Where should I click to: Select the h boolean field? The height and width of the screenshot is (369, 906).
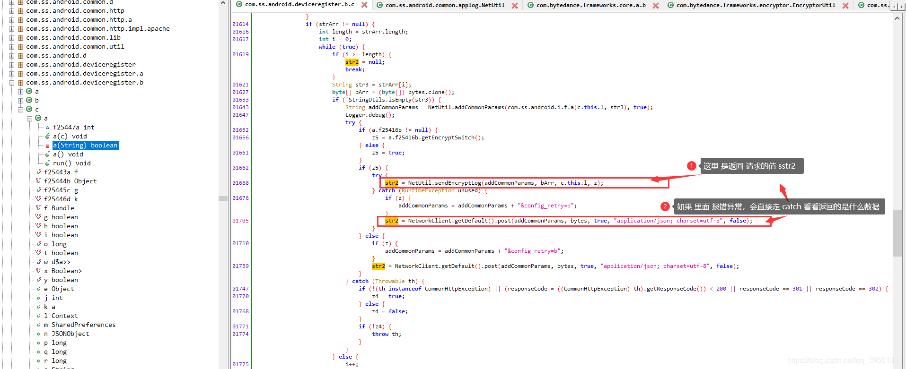(61, 226)
